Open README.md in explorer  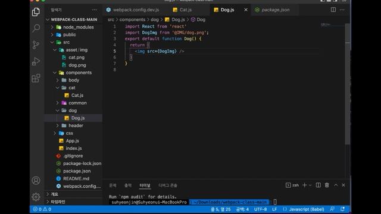73,178
